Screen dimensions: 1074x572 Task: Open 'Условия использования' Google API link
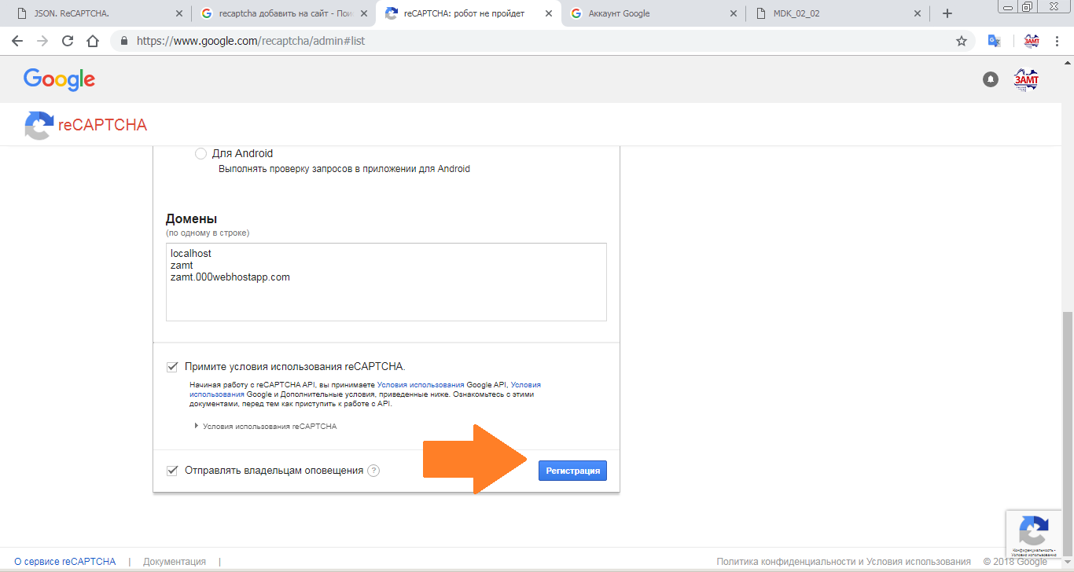[421, 385]
